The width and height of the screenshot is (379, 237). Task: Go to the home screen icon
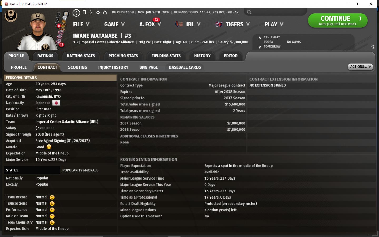click(105, 12)
